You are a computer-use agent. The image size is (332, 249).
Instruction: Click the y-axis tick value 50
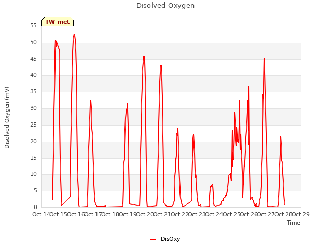point(33,43)
